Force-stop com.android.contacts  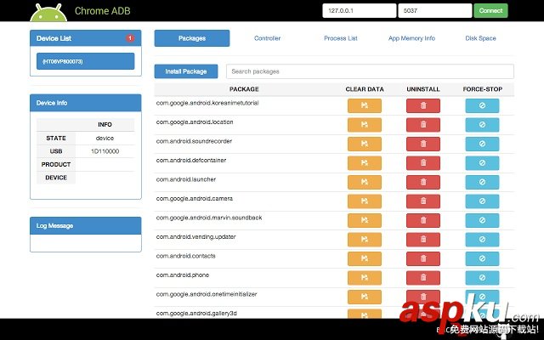(x=482, y=258)
